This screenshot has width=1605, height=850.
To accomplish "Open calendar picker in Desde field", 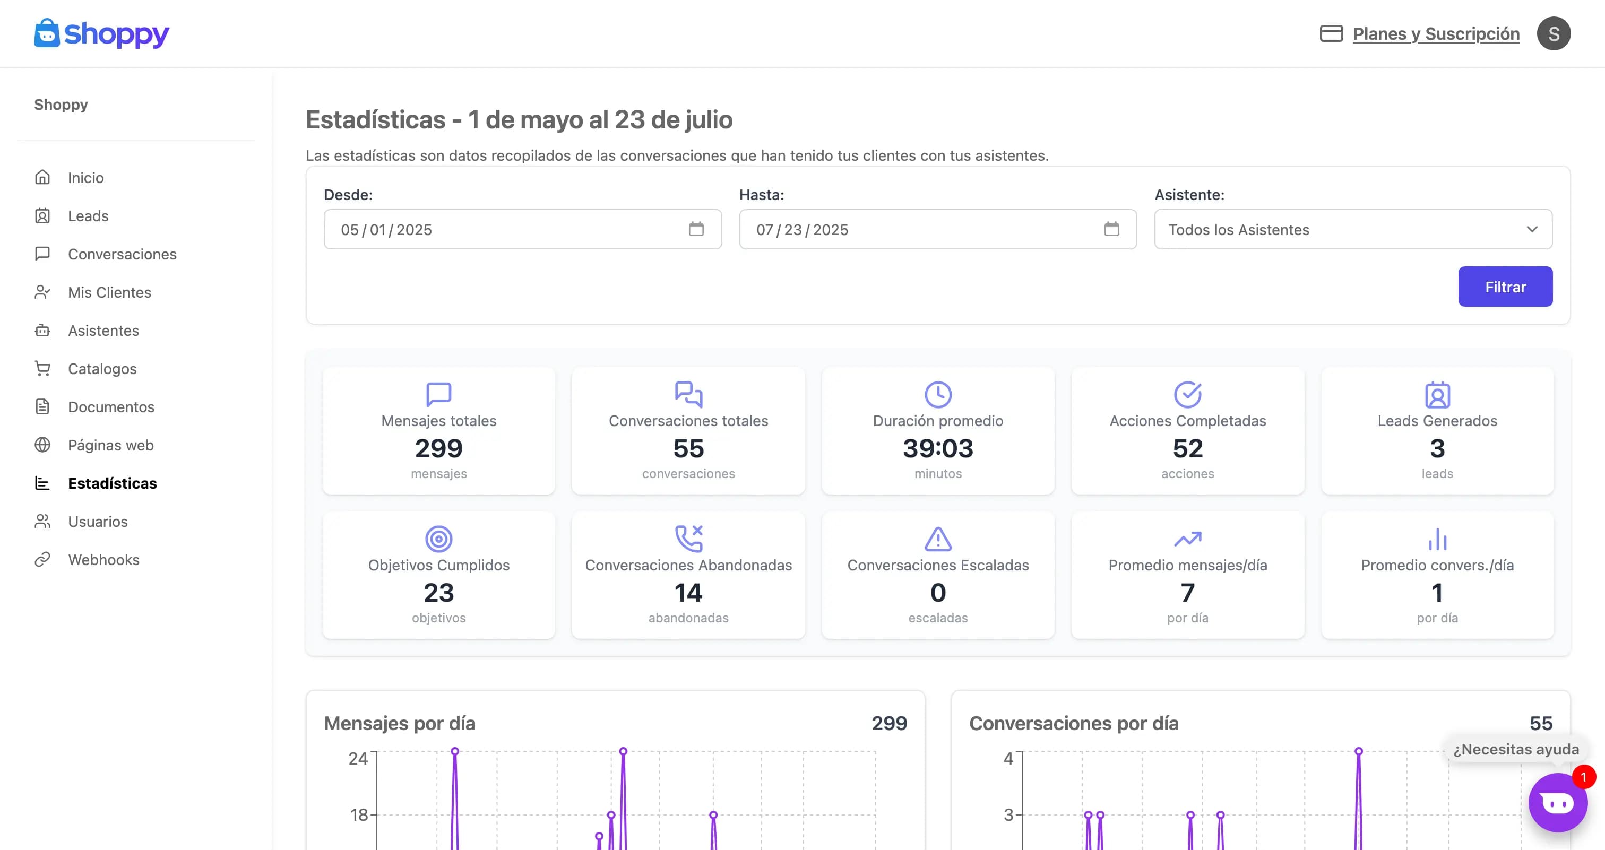I will click(x=696, y=229).
